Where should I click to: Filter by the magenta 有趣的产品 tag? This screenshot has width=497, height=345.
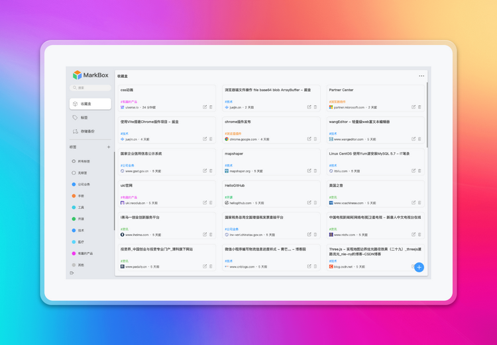click(82, 253)
